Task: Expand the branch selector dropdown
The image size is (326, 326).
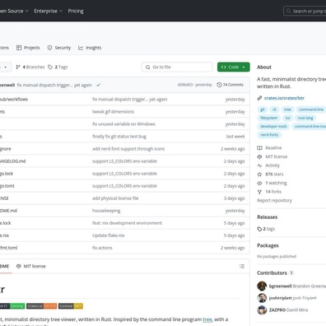Action: 5,67
